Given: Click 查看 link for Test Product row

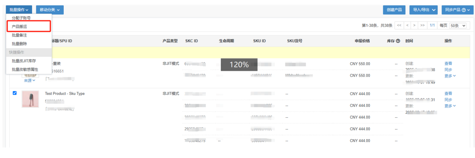Looking at the screenshot, I should (448, 94).
